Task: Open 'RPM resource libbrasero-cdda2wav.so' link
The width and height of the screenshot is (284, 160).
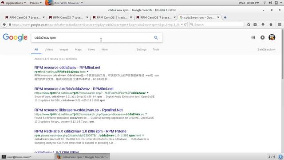Action: point(79,110)
